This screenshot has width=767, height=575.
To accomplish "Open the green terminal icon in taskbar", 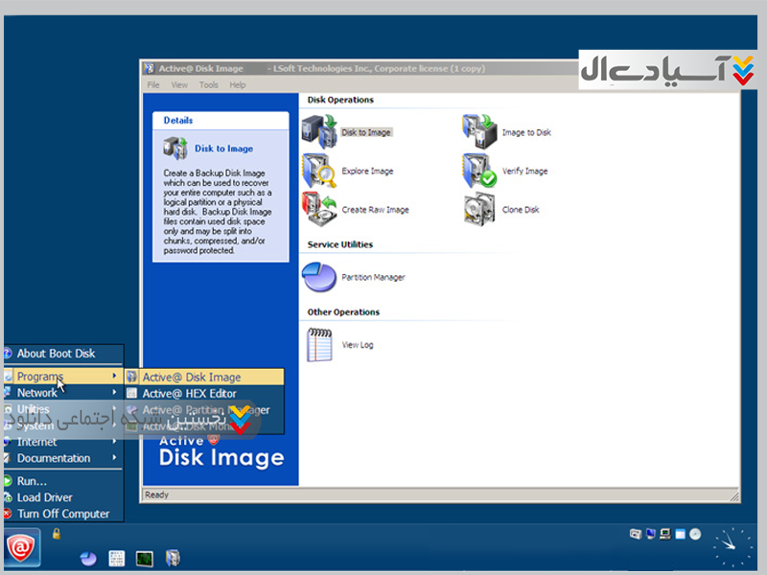I will pos(145,558).
